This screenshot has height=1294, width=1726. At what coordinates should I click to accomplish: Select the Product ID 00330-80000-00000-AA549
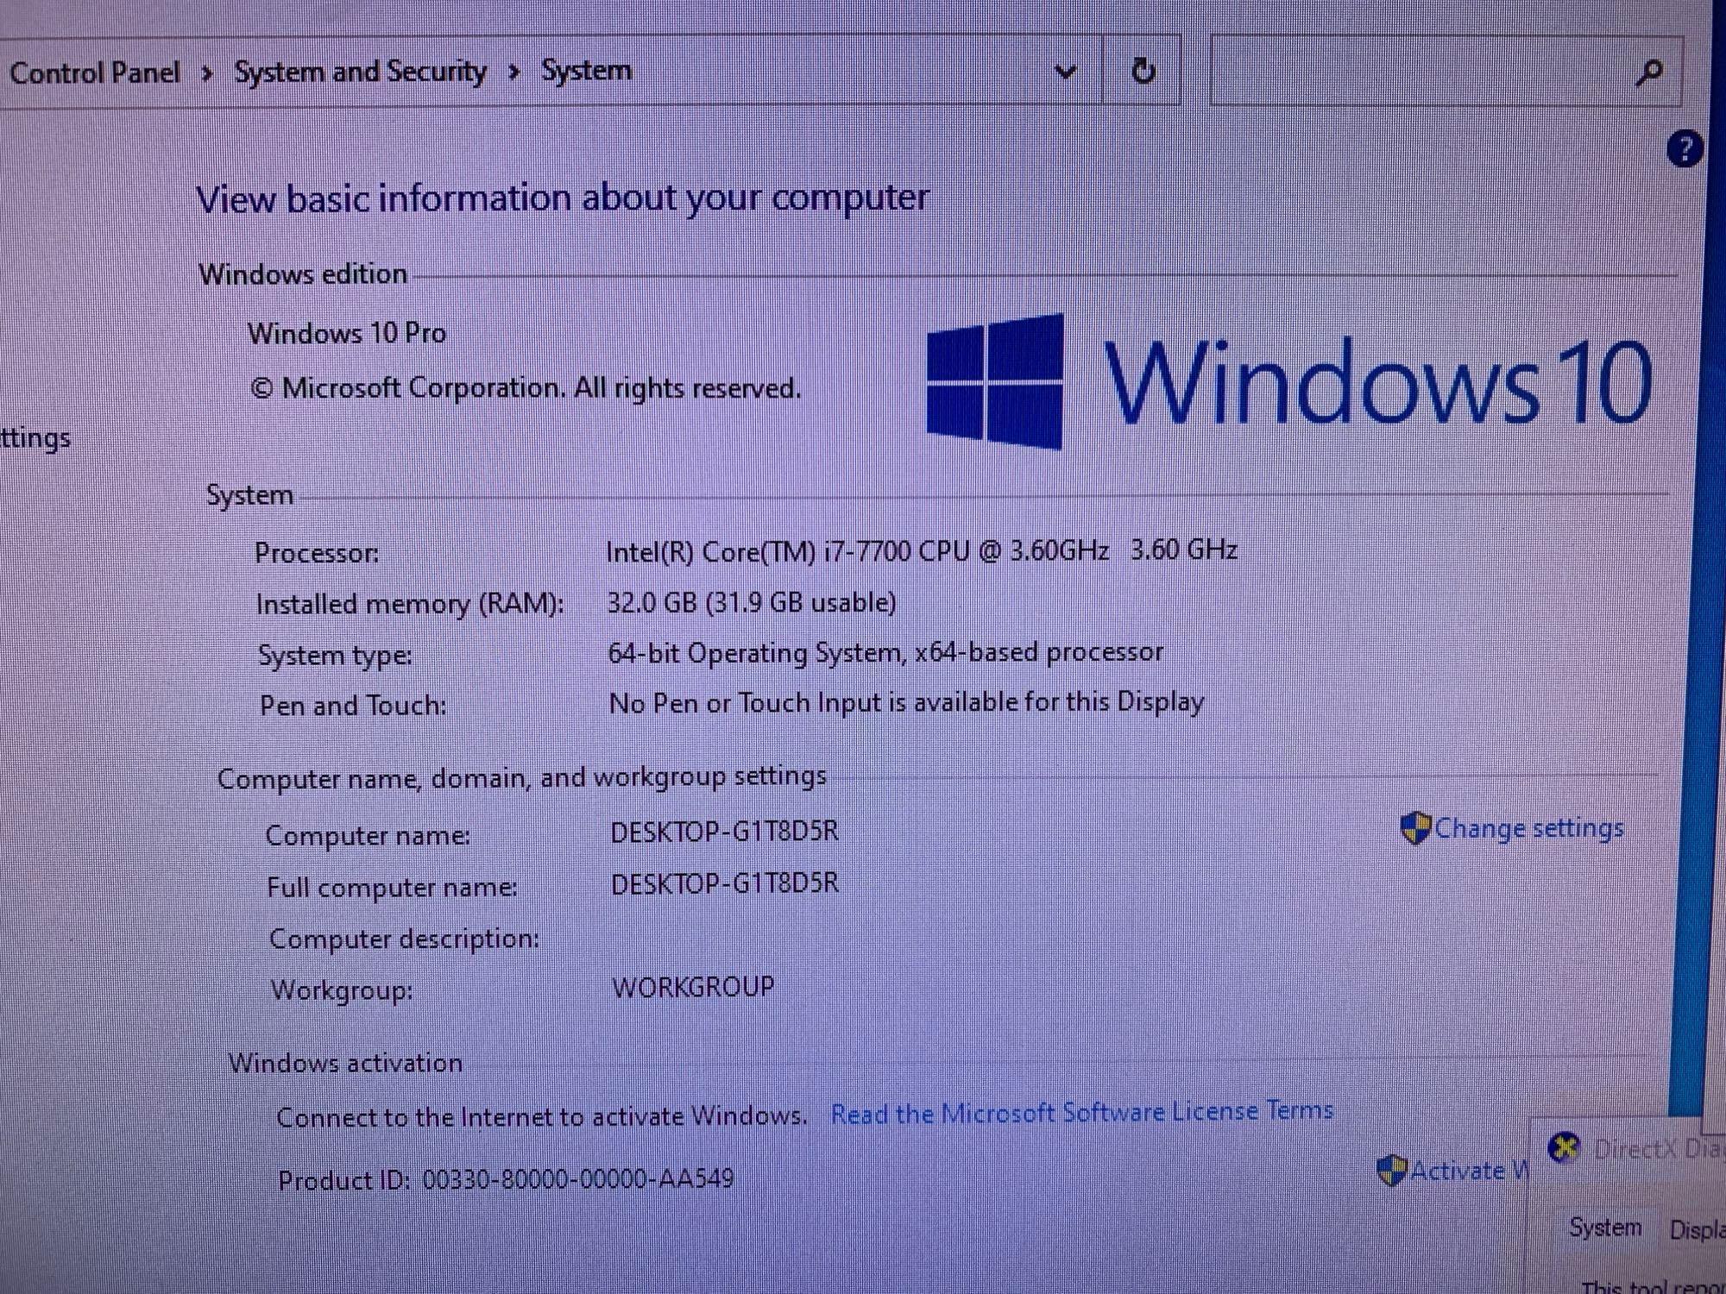pos(505,1179)
